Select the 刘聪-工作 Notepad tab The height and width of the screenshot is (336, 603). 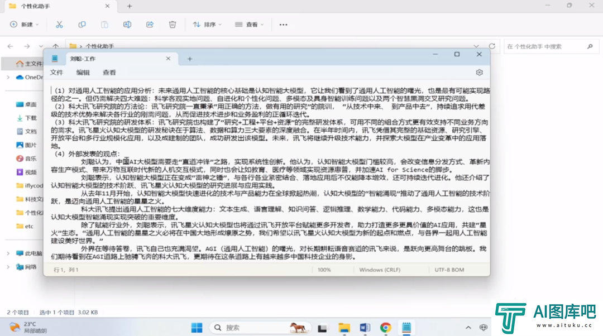click(122, 59)
